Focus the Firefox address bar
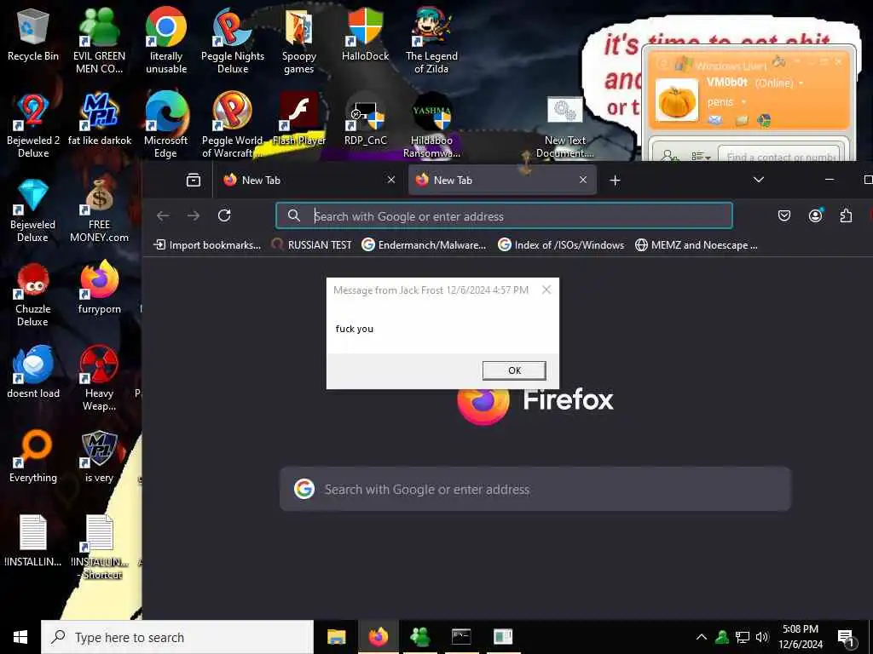 (504, 215)
